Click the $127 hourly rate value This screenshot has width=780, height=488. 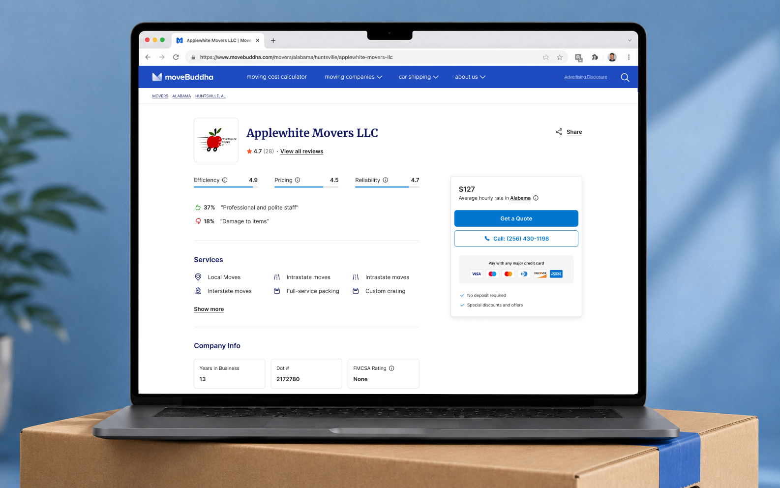467,189
